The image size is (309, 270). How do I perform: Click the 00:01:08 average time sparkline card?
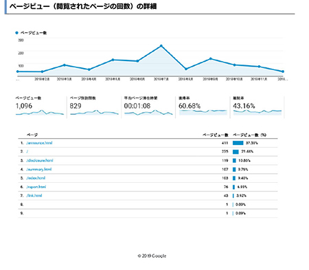[148, 106]
